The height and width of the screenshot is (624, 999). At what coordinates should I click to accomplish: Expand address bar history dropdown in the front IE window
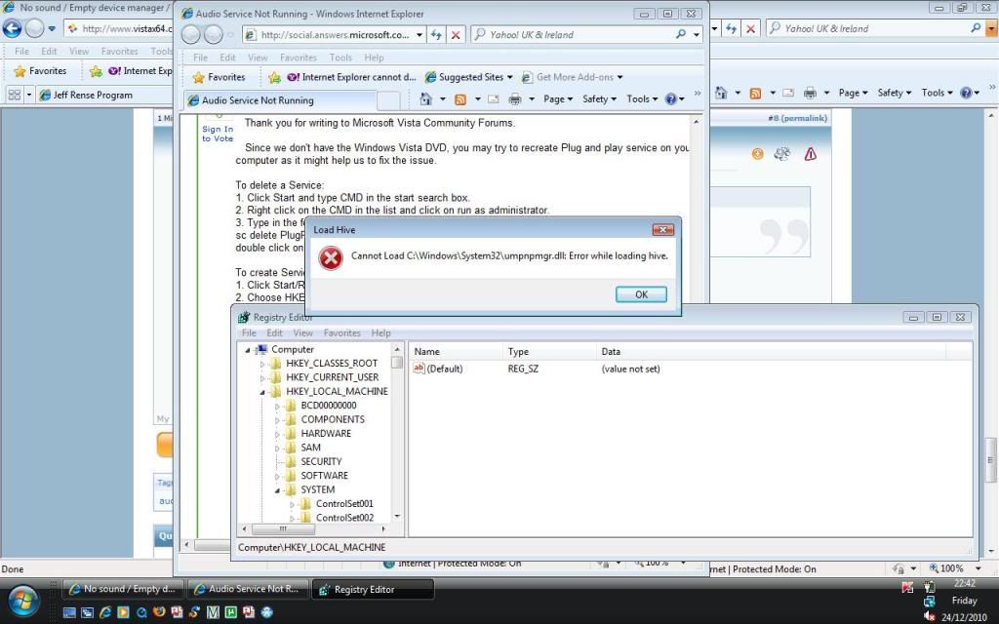point(420,35)
